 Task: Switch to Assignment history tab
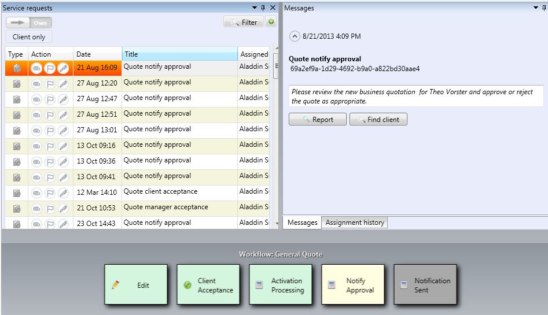[355, 223]
